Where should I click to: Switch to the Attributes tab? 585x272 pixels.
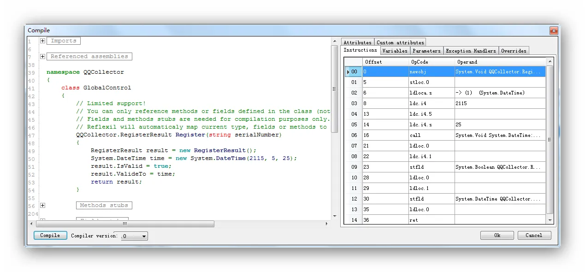tap(357, 42)
